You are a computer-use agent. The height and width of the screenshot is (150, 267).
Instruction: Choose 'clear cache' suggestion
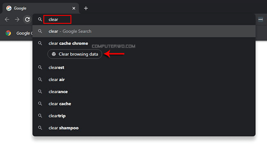tap(144, 104)
